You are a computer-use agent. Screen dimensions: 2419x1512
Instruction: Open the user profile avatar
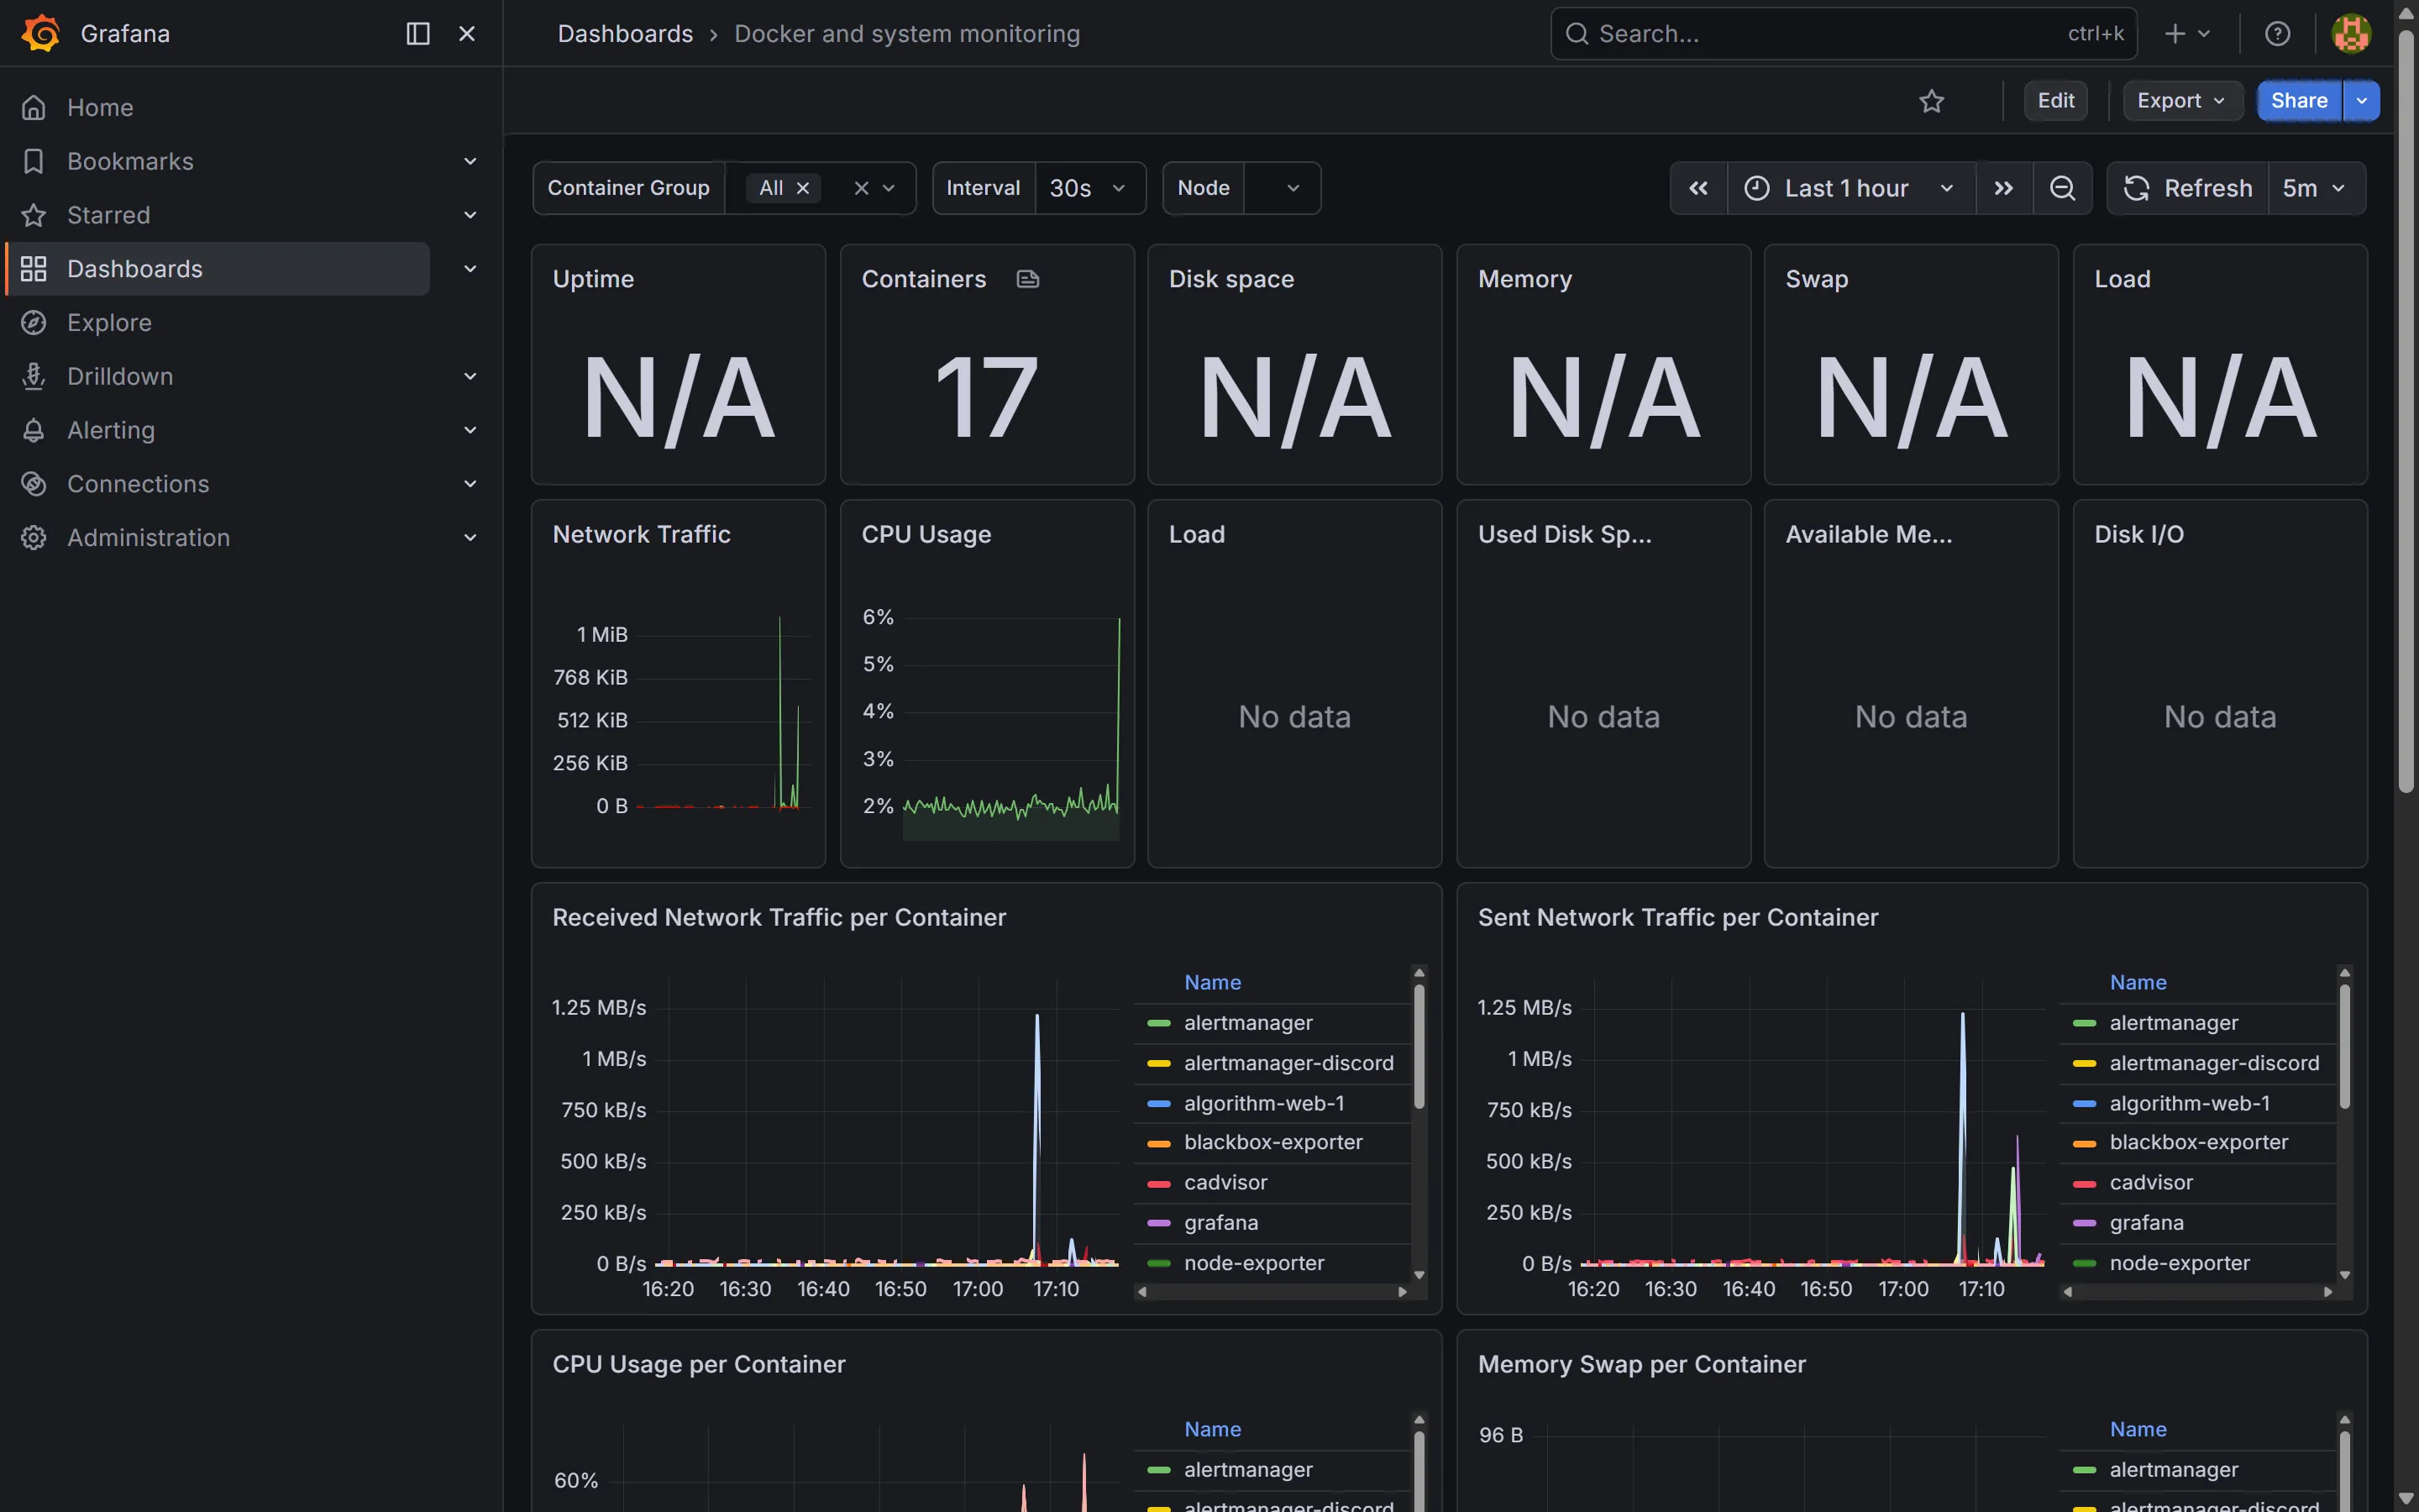2351,33
